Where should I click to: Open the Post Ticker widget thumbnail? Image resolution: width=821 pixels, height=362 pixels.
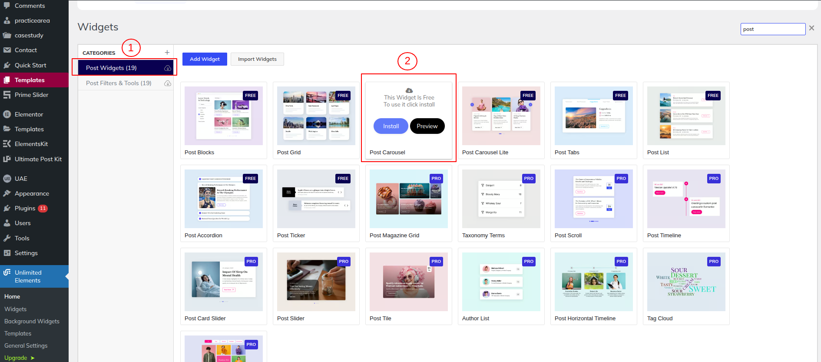[316, 199]
